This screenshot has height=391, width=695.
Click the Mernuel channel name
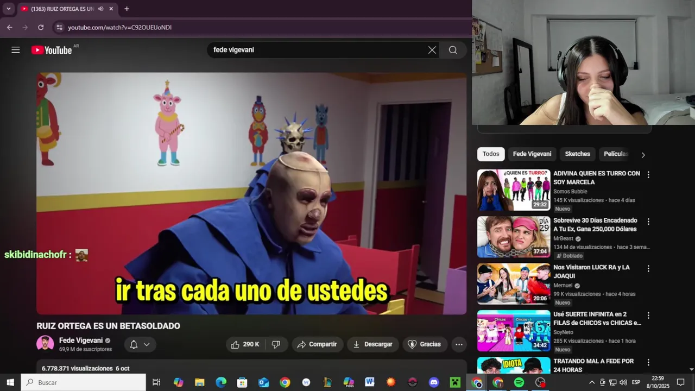pyautogui.click(x=563, y=286)
